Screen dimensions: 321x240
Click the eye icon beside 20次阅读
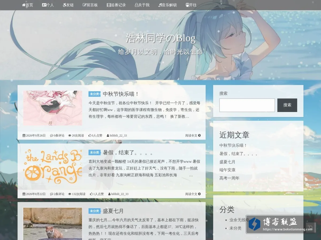[x=70, y=135]
